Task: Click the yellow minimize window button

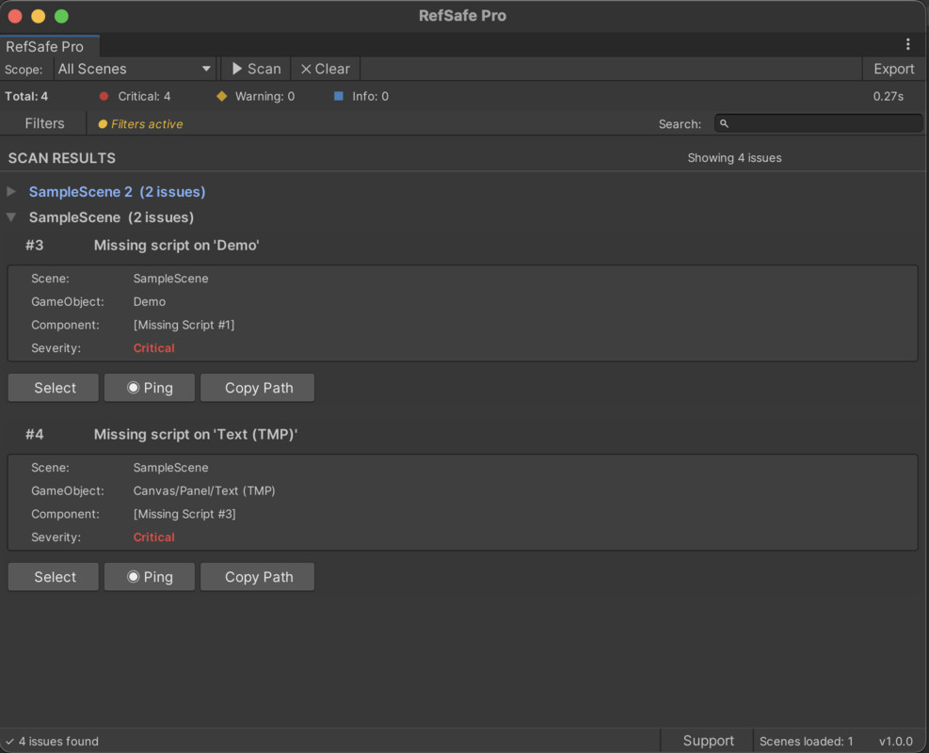Action: (39, 16)
